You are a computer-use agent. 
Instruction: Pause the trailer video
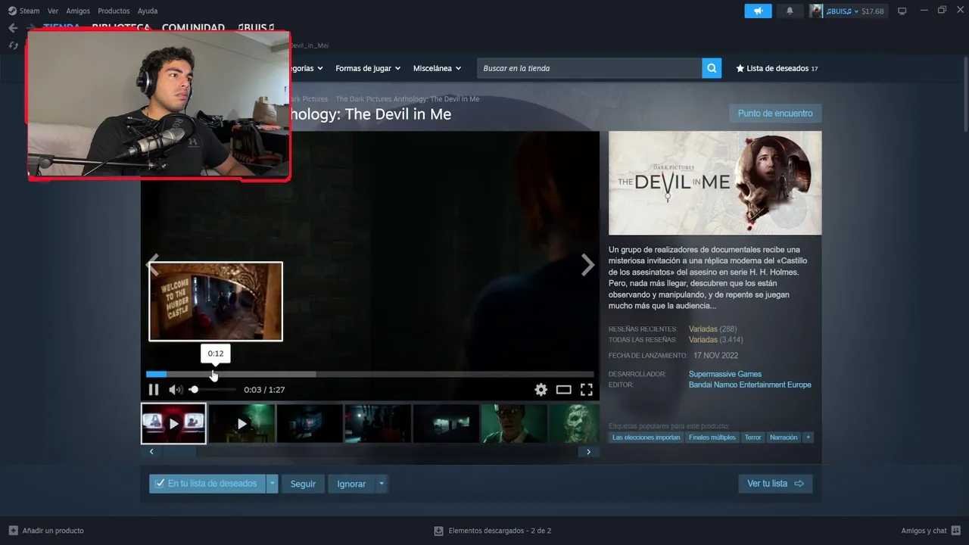point(154,390)
